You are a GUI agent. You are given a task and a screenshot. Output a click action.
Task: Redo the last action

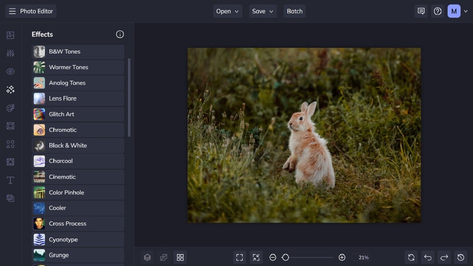click(x=444, y=257)
